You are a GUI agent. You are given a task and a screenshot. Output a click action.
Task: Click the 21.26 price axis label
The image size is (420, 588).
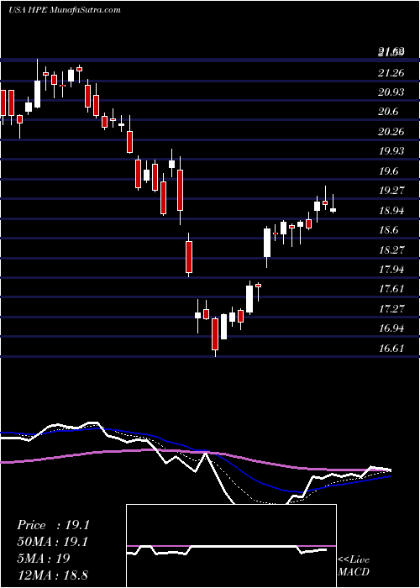tap(391, 72)
